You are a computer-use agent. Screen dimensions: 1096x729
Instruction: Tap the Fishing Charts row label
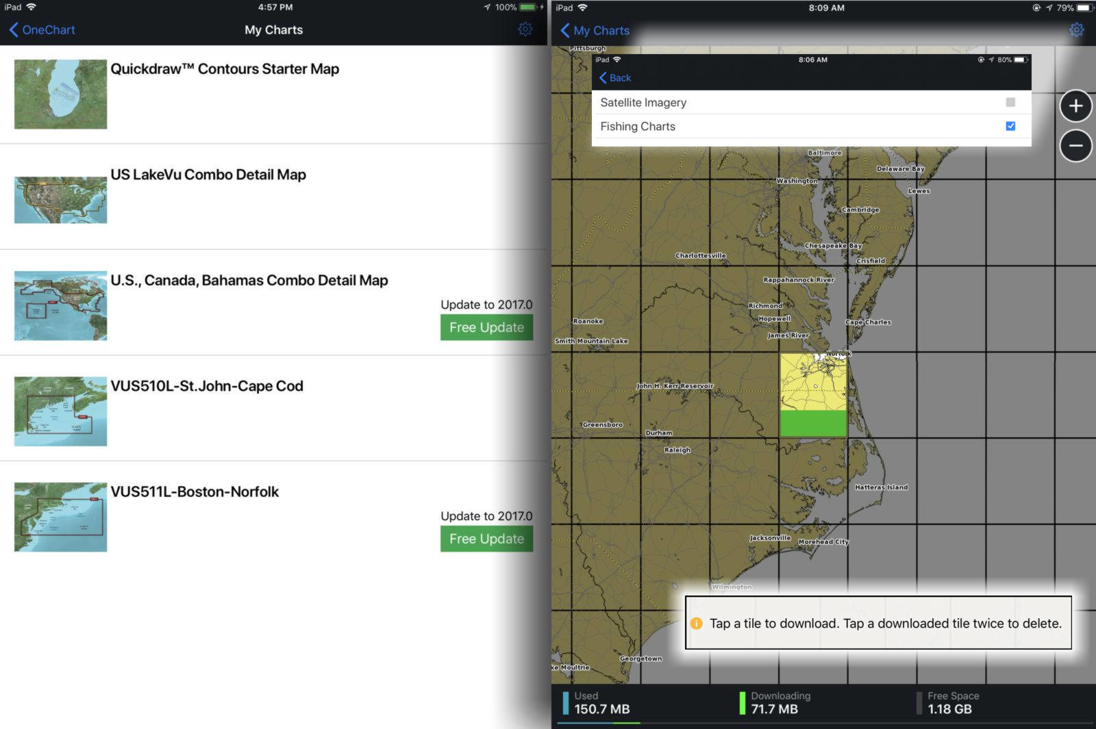tap(638, 127)
